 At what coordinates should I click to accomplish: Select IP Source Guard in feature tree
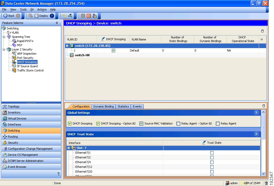(x=27, y=66)
